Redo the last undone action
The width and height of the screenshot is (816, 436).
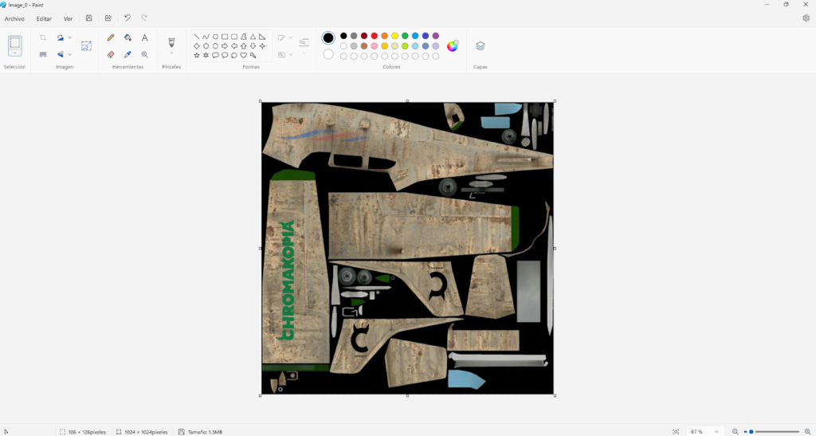click(x=144, y=18)
